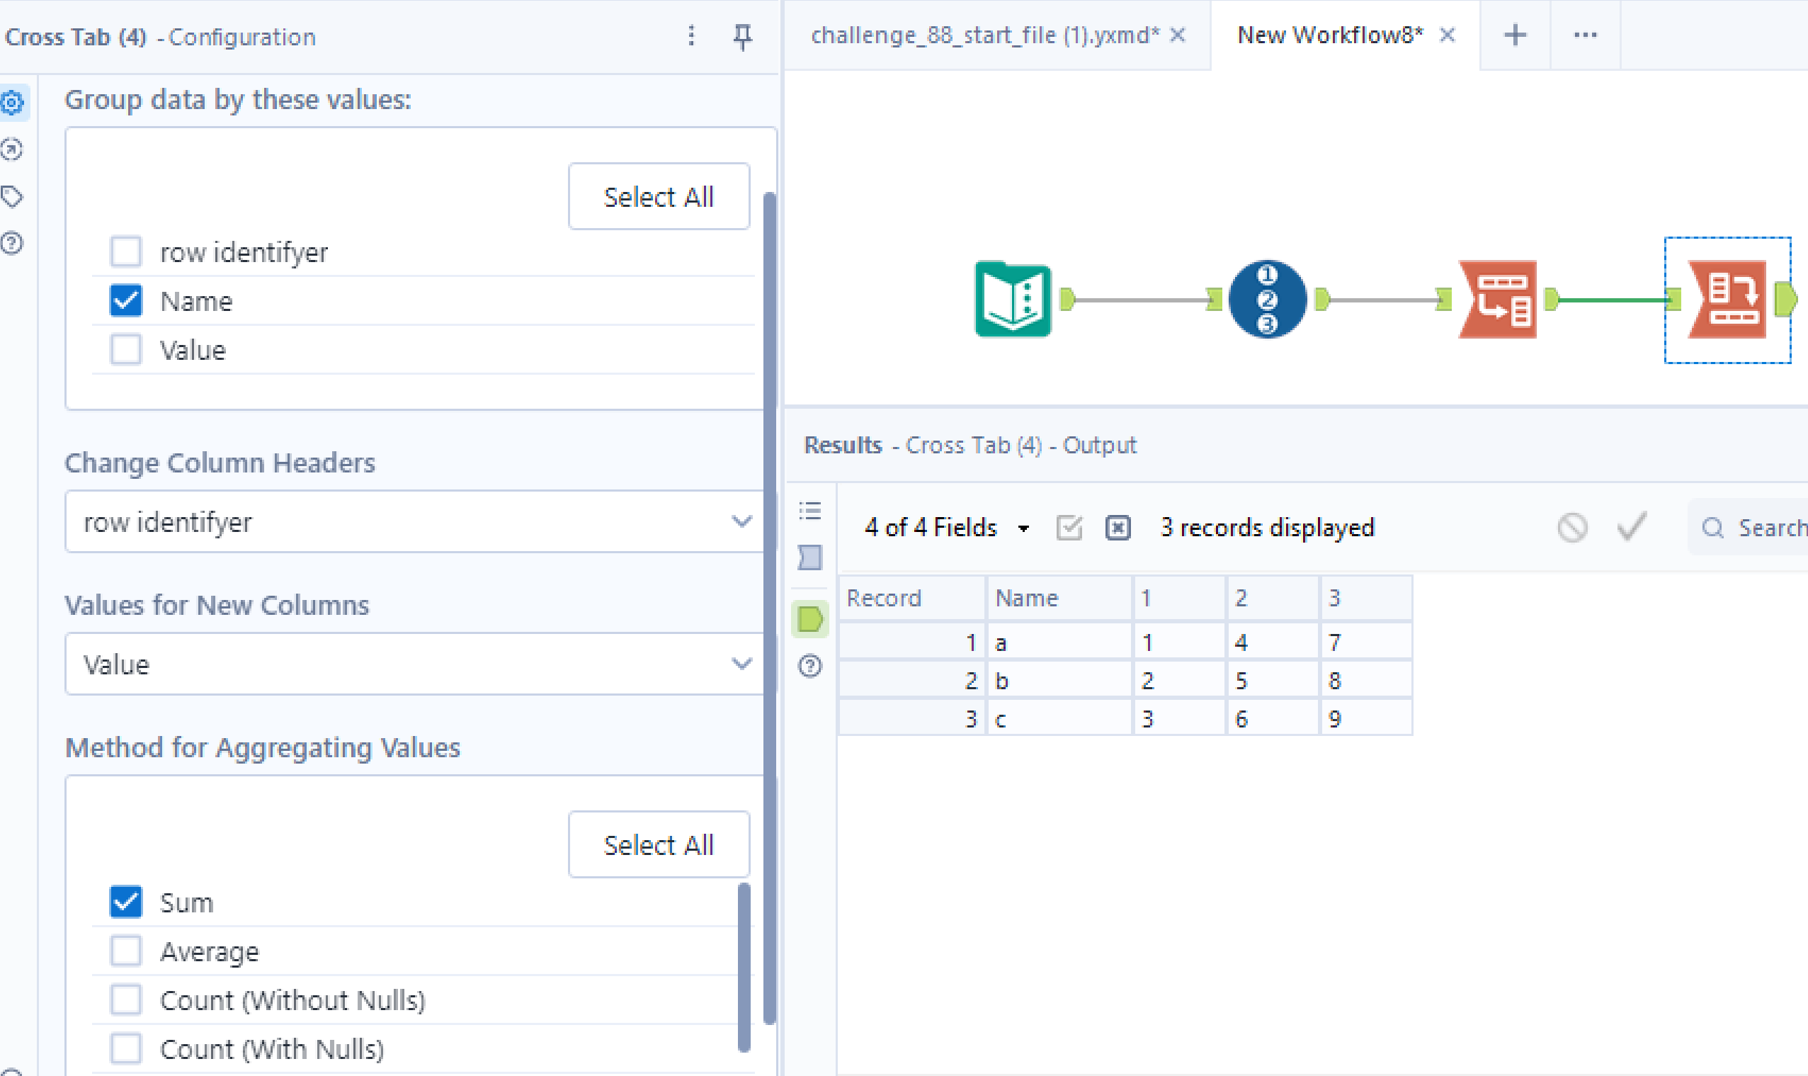Click Select All for aggregation methods
This screenshot has height=1076, width=1808.
pos(658,844)
